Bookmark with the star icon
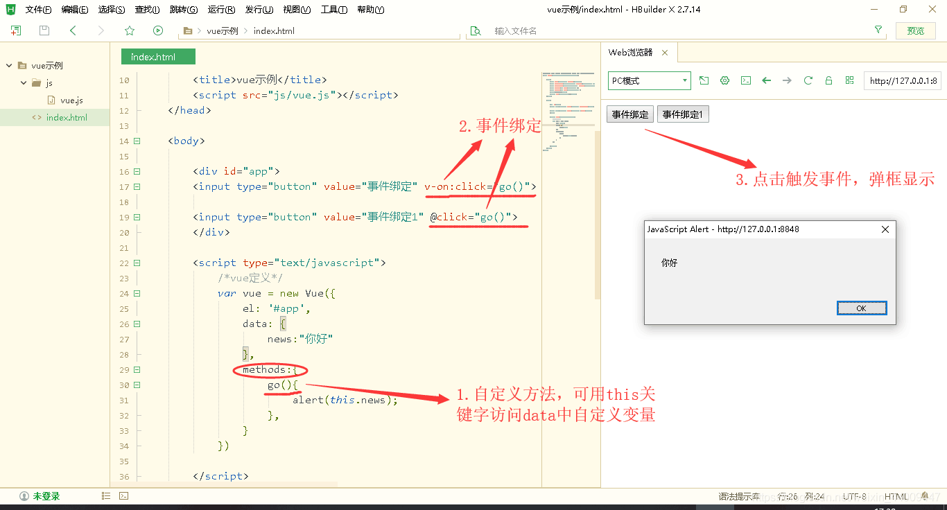 pyautogui.click(x=130, y=30)
